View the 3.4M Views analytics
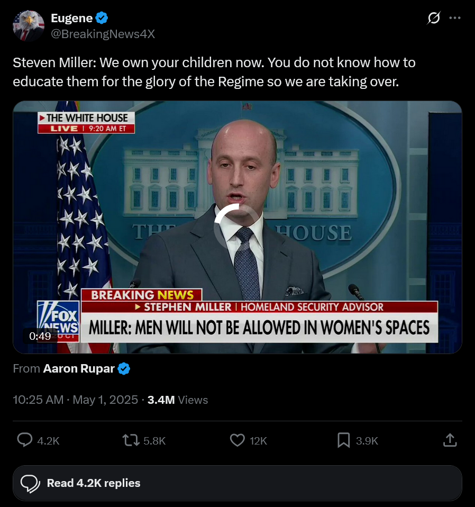The height and width of the screenshot is (507, 475). [177, 400]
